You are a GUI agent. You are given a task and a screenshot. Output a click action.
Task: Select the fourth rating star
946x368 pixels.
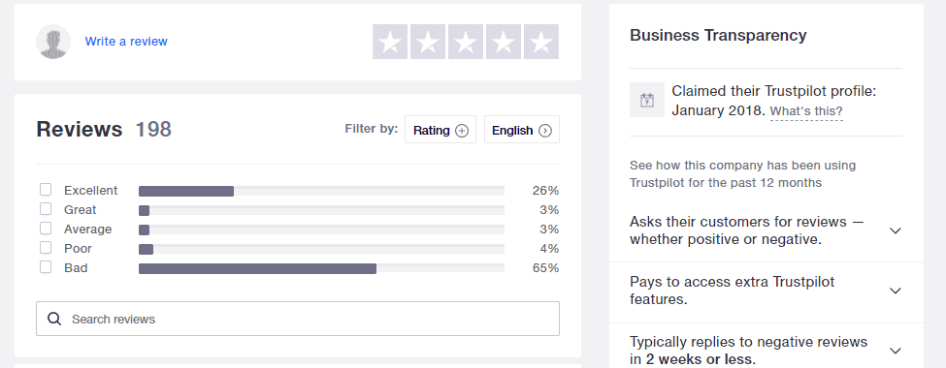pyautogui.click(x=504, y=42)
